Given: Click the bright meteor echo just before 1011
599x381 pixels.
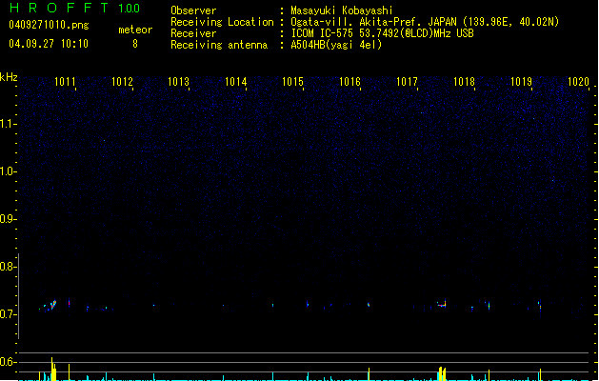Looking at the screenshot, I should click(x=52, y=305).
